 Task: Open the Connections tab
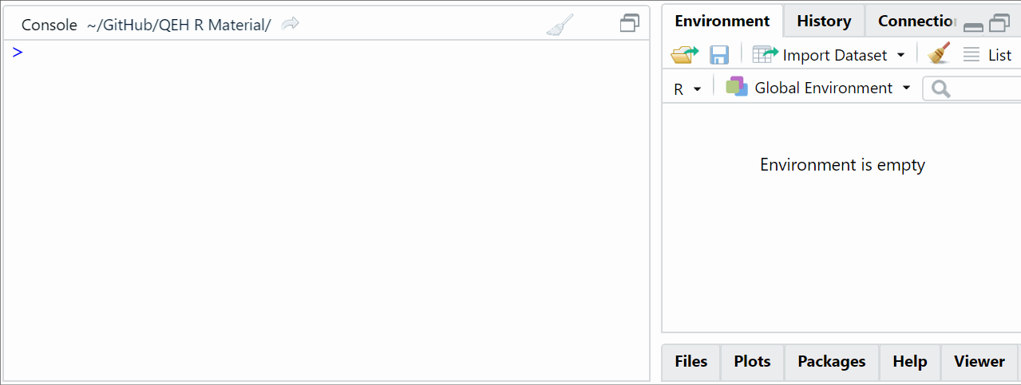coord(916,22)
